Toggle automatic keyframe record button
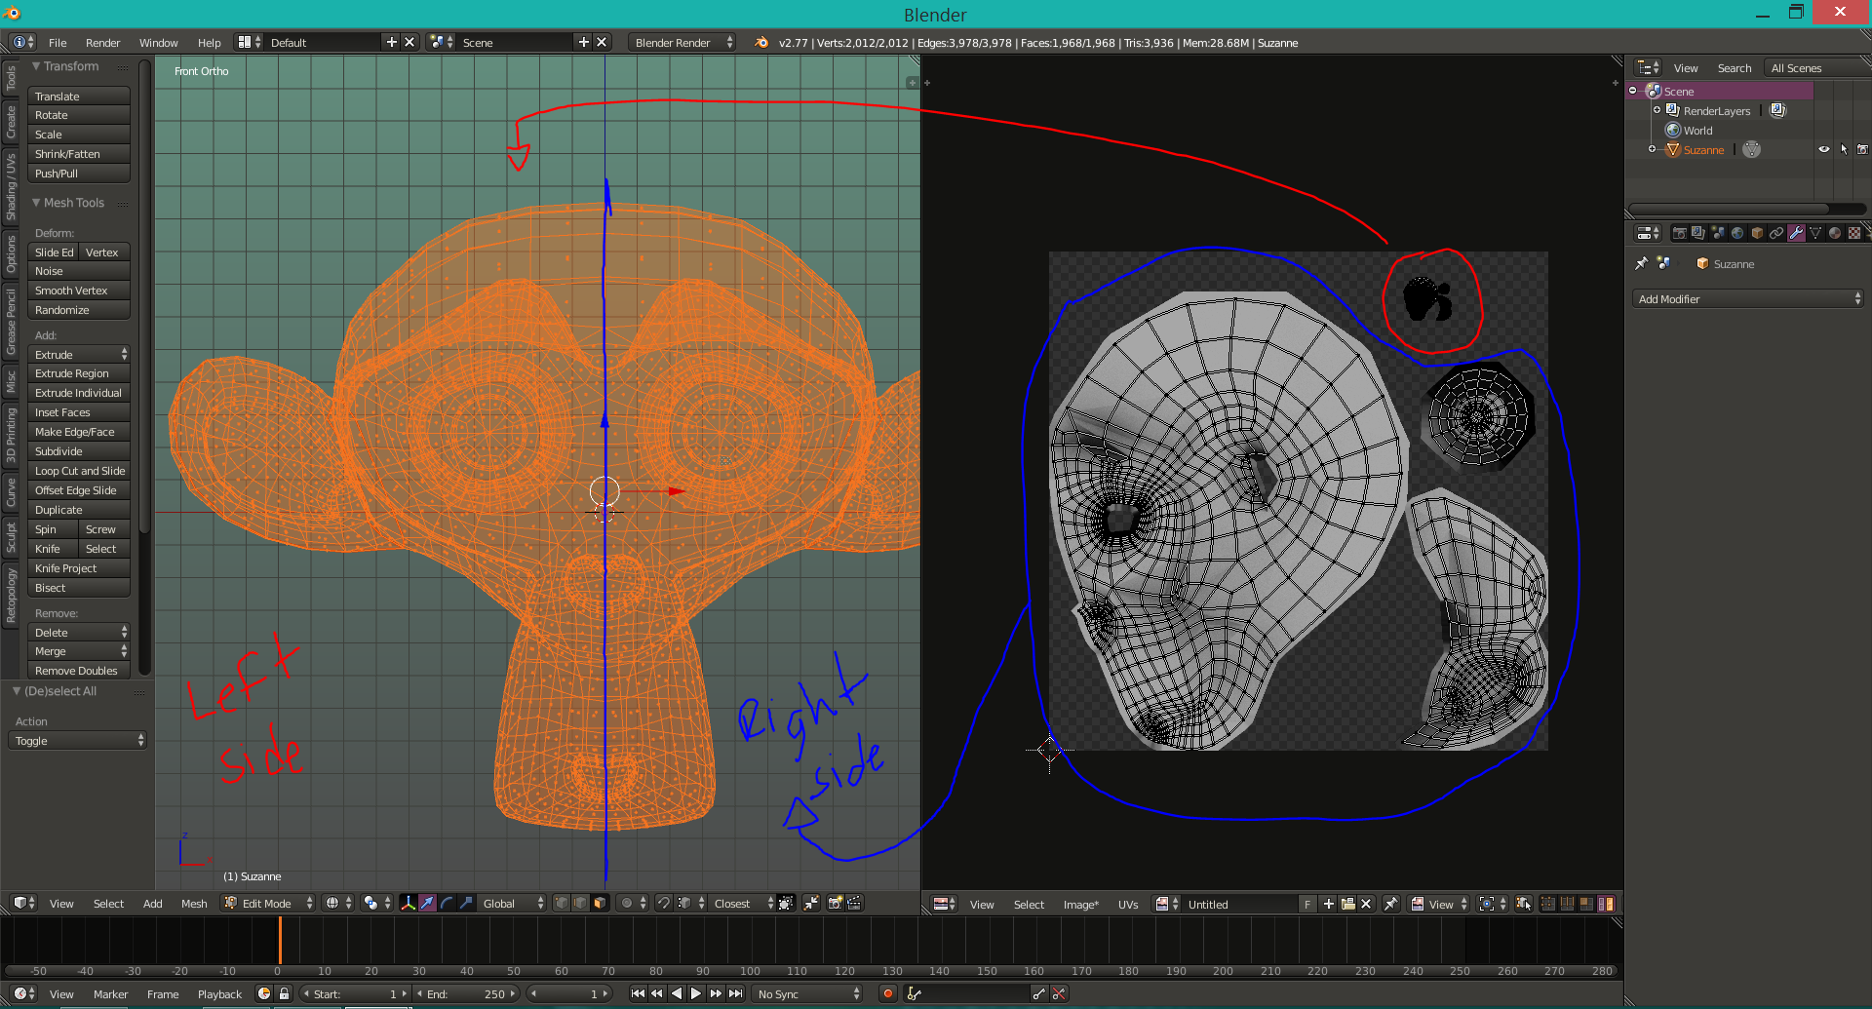Viewport: 1872px width, 1009px height. pyautogui.click(x=887, y=993)
